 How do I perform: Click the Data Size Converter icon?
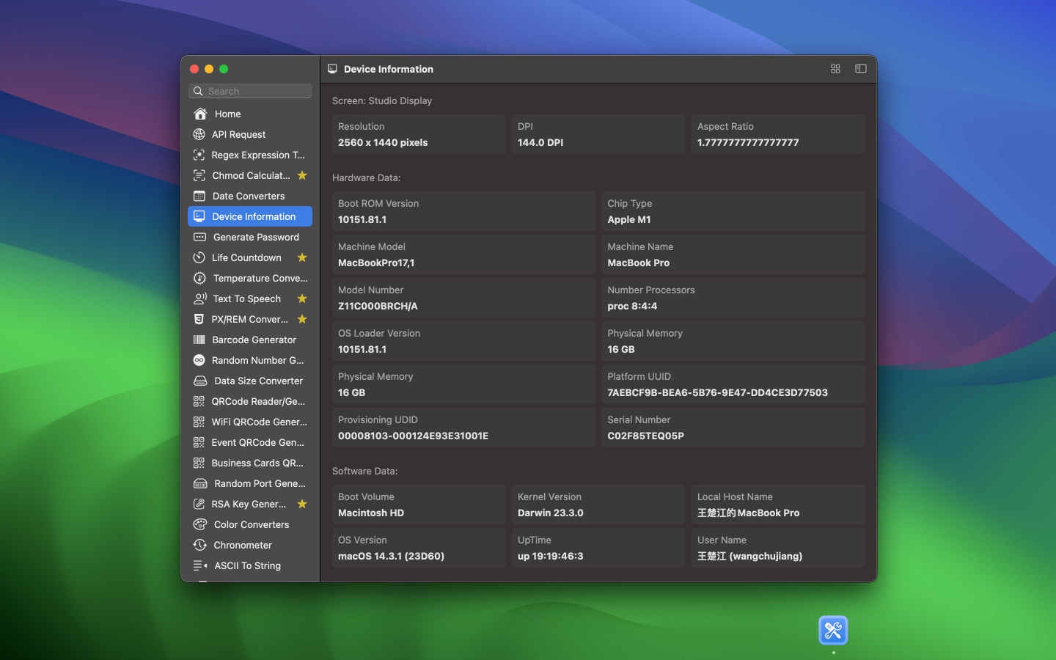point(200,381)
